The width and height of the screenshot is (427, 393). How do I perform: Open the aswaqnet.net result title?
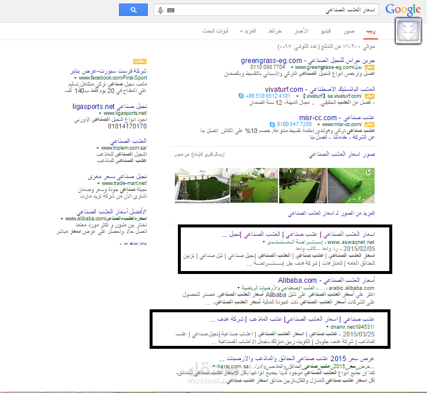[298, 235]
